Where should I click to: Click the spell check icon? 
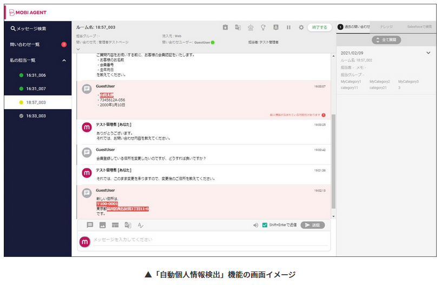140,225
